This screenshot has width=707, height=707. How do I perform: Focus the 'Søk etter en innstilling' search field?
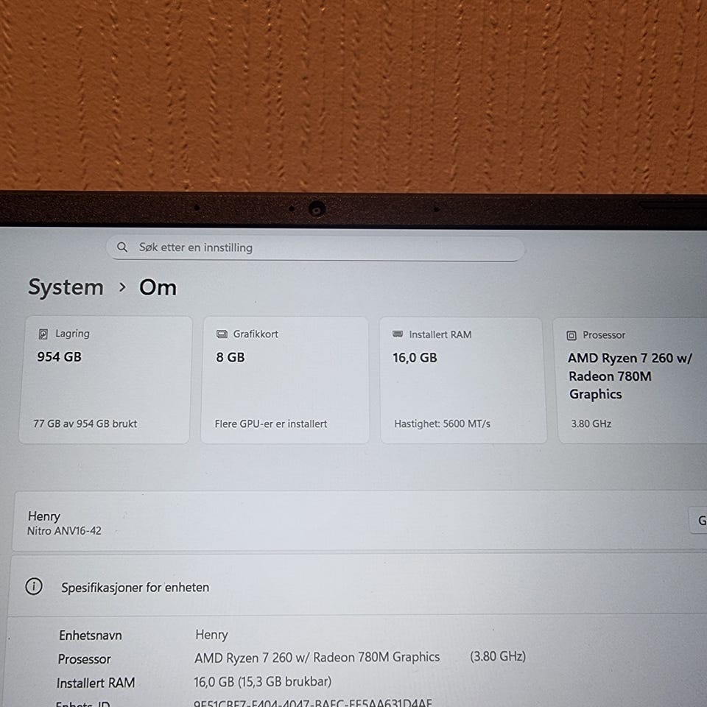[315, 248]
